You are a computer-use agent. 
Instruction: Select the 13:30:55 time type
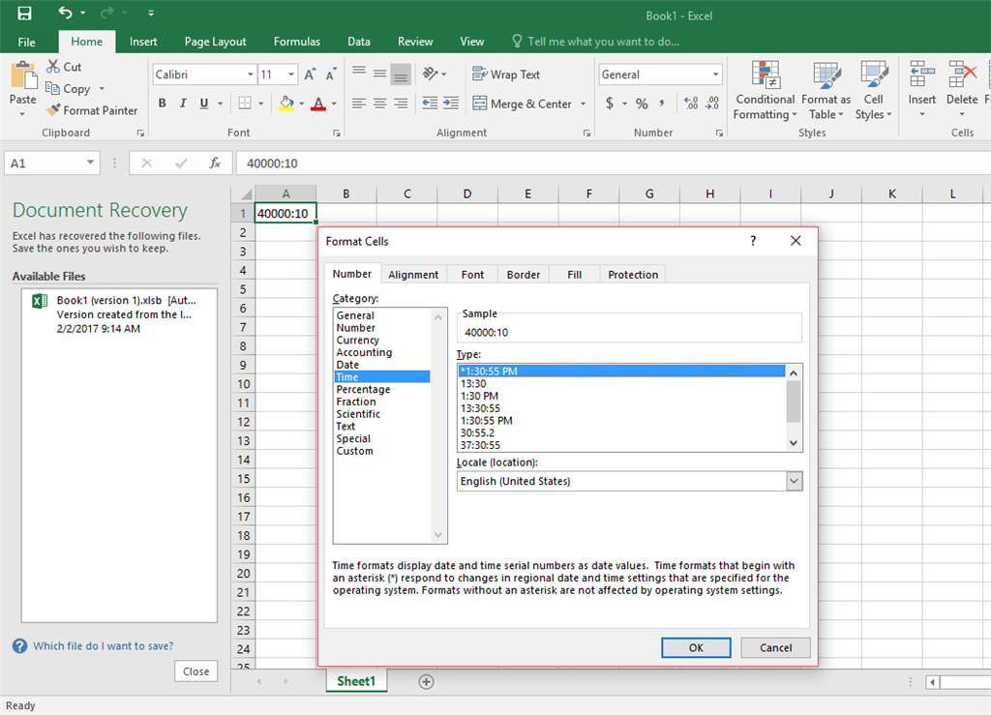coord(480,408)
